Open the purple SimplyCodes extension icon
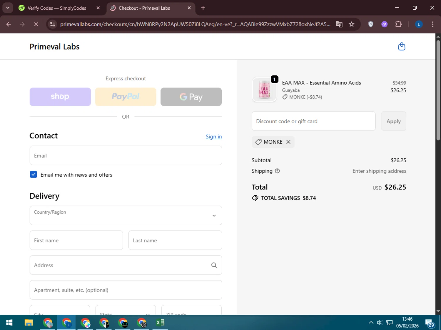Viewport: 441px width, 330px height. click(385, 24)
